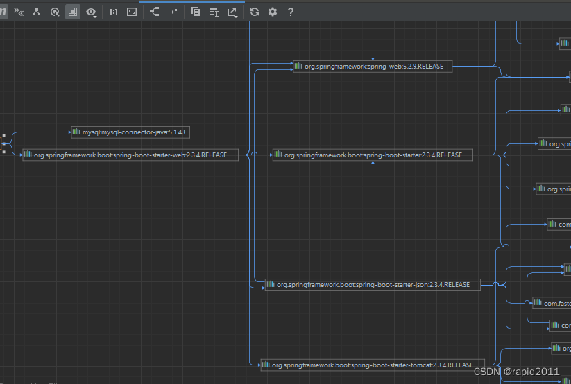Open diagram settings gear

click(273, 12)
